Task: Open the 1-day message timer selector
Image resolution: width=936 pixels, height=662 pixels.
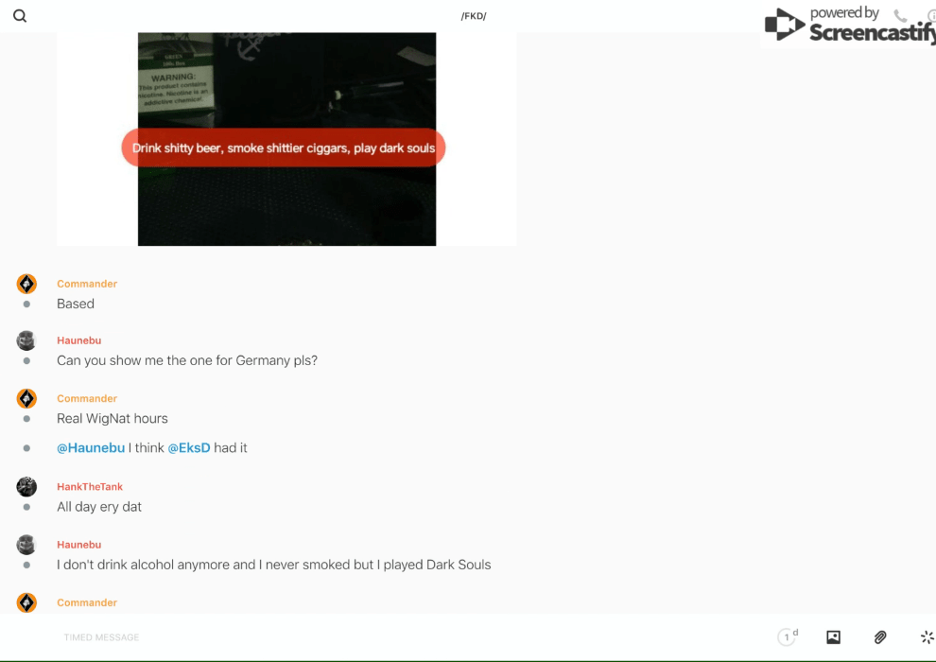Action: (788, 637)
